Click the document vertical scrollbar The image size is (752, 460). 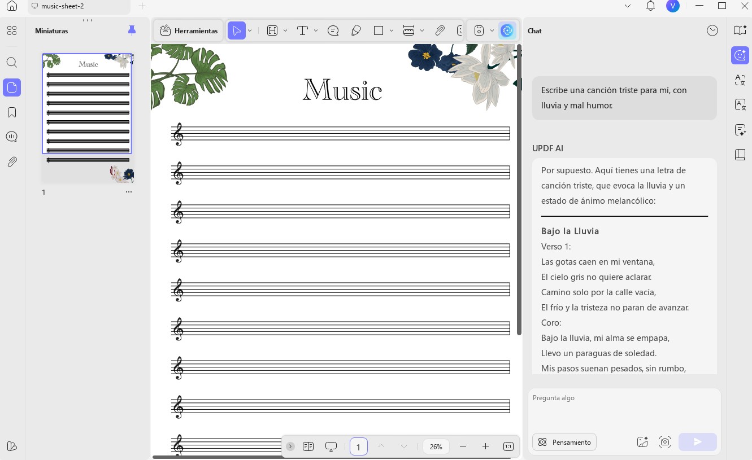[x=519, y=190]
